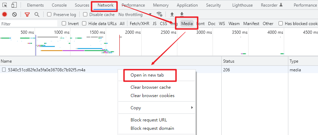Expand the Copy submenu arrow
Viewport: 318px width, 135px height.
(192, 108)
